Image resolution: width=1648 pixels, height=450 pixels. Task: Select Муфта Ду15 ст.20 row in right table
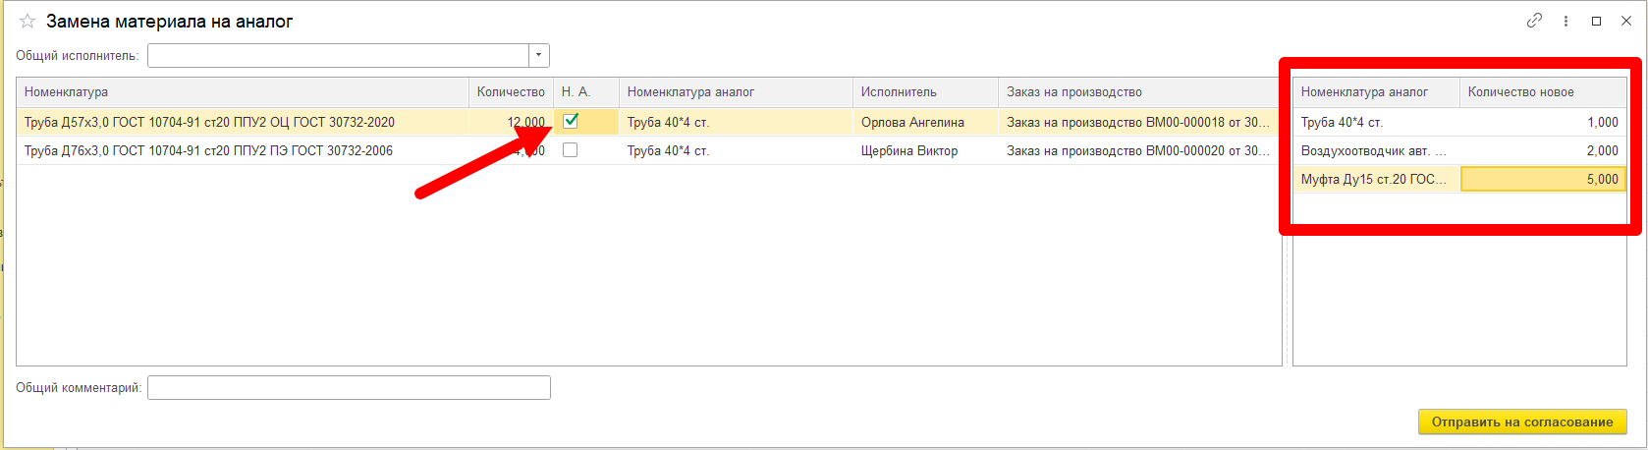1376,179
